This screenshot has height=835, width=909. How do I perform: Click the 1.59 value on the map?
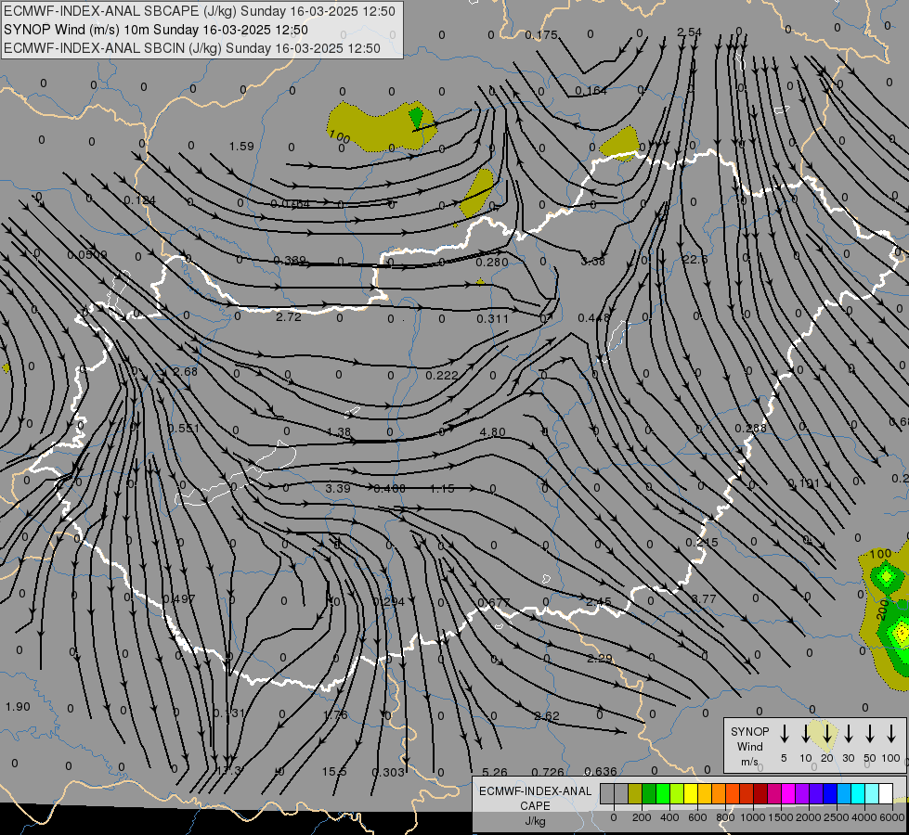[x=241, y=146]
